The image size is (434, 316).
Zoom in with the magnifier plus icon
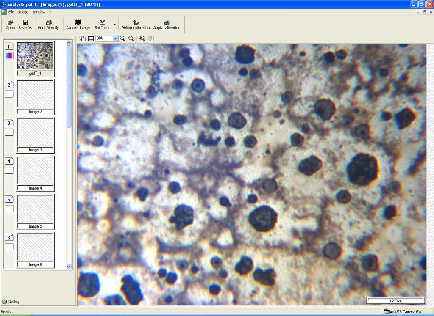tap(122, 38)
